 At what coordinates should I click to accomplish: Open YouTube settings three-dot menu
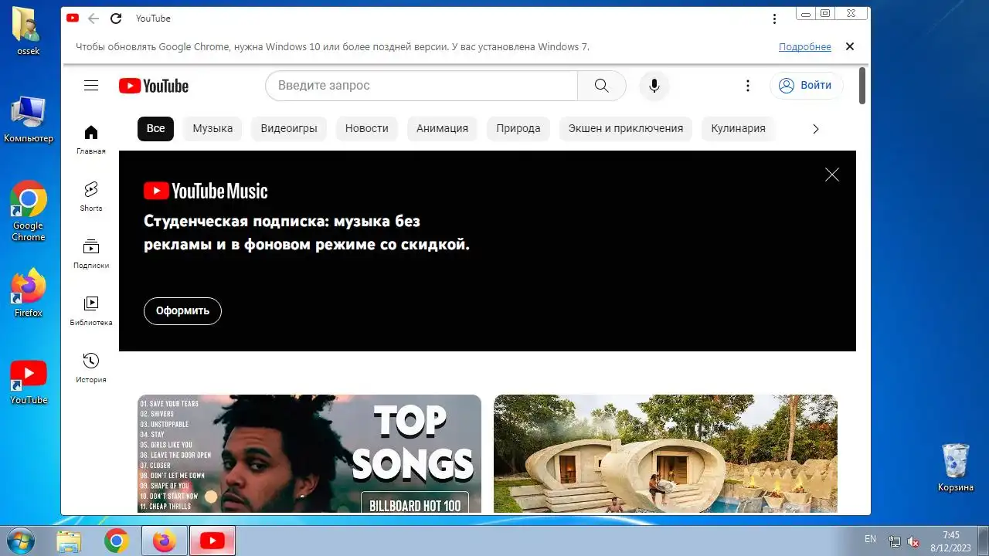coord(747,86)
